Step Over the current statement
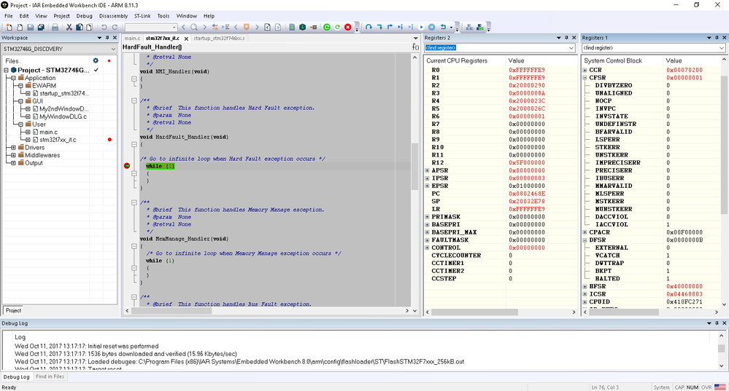Screen dimensions: 729x391 (x=369, y=28)
